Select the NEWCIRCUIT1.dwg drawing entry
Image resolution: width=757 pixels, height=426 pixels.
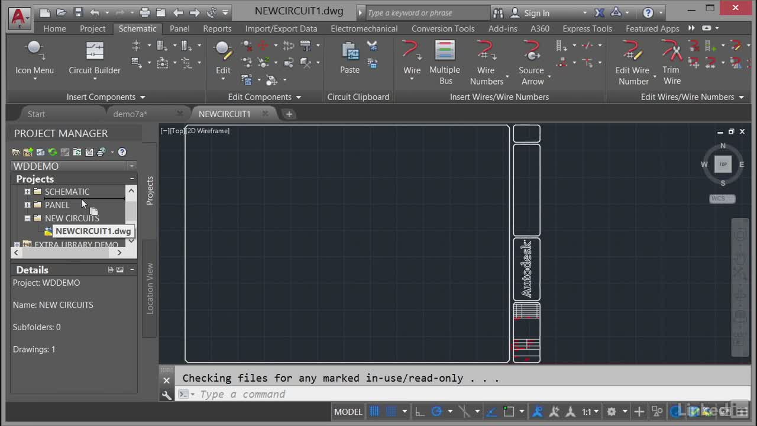point(93,231)
